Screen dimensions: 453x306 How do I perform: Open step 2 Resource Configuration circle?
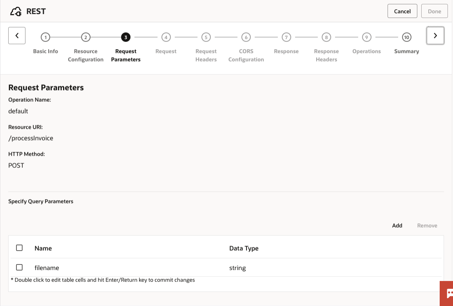pyautogui.click(x=85, y=38)
